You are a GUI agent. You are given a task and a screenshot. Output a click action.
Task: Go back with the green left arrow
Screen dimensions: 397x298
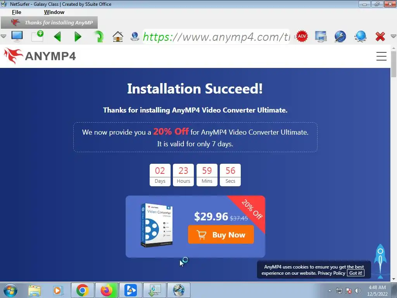(x=57, y=37)
